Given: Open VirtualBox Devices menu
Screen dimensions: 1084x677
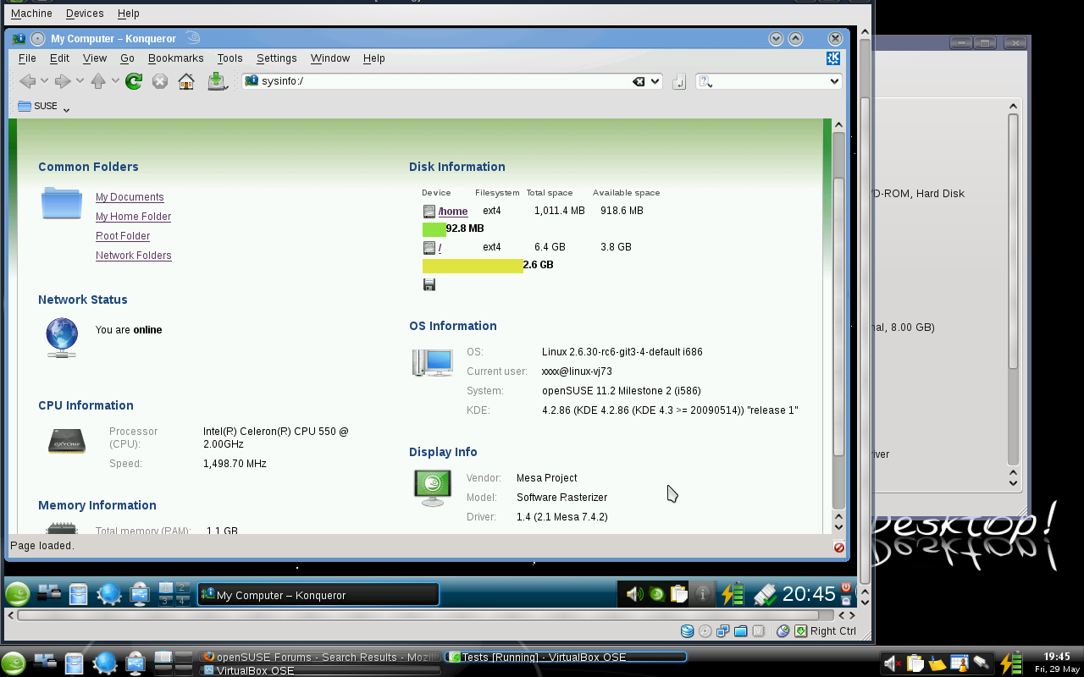Looking at the screenshot, I should click(x=85, y=14).
